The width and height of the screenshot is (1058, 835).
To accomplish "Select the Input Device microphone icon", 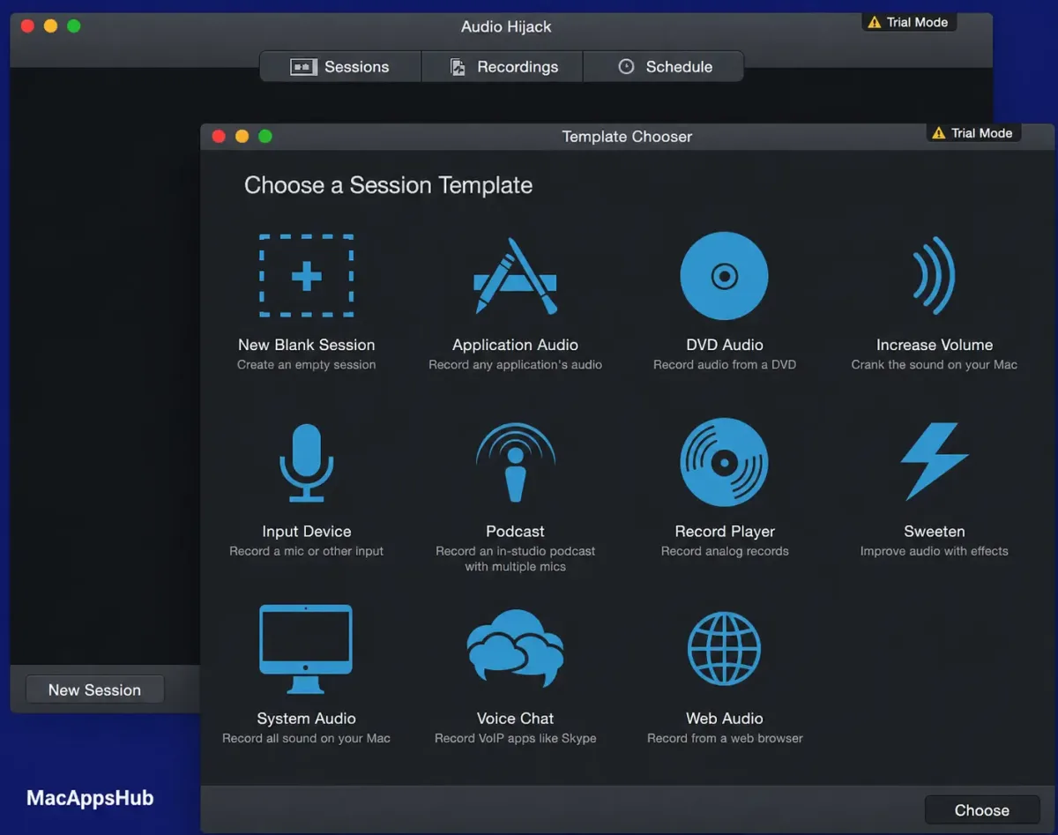I will [x=306, y=463].
